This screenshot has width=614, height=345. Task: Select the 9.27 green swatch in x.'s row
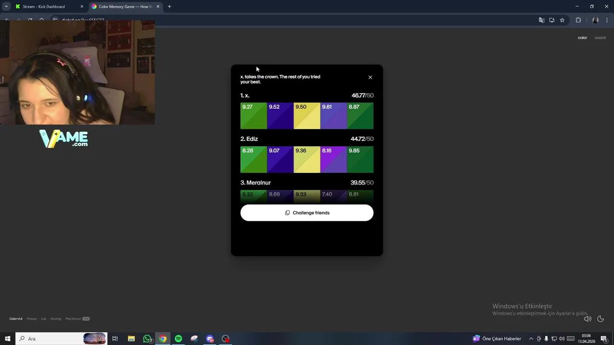[x=254, y=116]
